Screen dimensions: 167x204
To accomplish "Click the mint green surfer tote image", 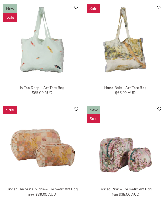I will coord(42,40).
